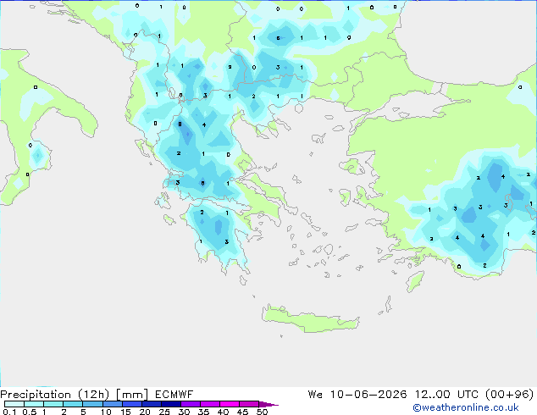Screen dimensions: 537x415
Task: Open the weatheronline.co.uk copyright link
Action: (466, 407)
